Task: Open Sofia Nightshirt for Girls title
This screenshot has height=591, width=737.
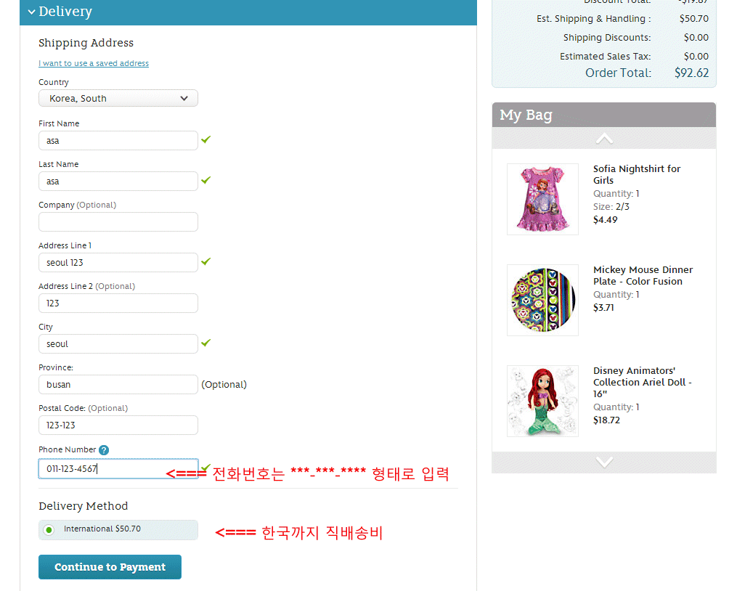Action: coord(636,174)
